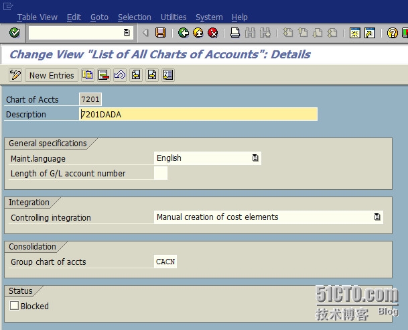Click the Undo Change icon
408x330 pixels.
[120, 75]
